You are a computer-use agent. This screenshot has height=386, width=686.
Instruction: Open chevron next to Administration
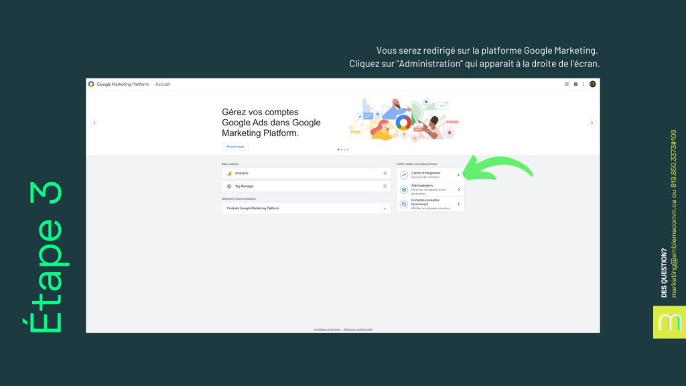[x=458, y=190]
